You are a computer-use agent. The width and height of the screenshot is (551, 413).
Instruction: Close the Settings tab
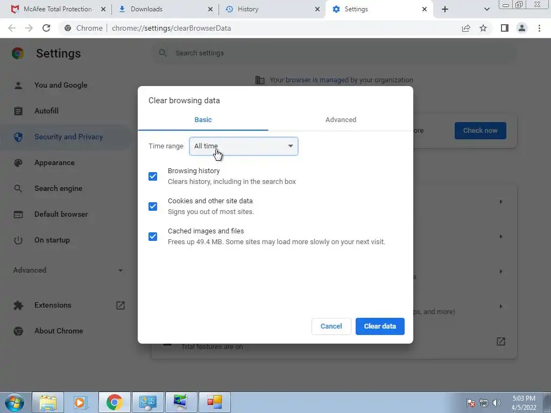point(425,9)
